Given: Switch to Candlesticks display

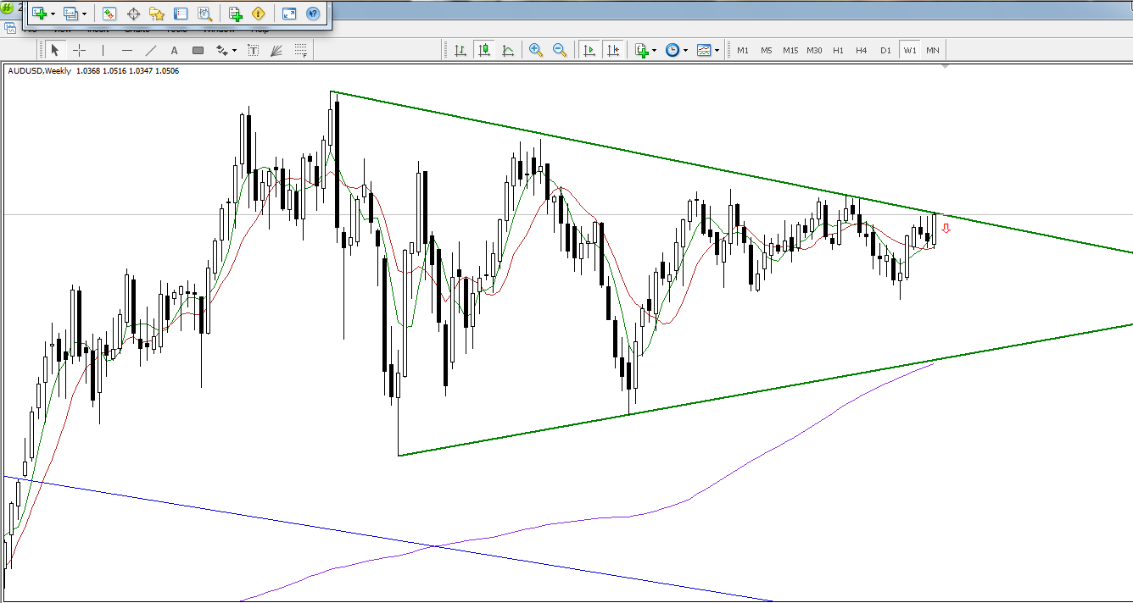Looking at the screenshot, I should 484,51.
